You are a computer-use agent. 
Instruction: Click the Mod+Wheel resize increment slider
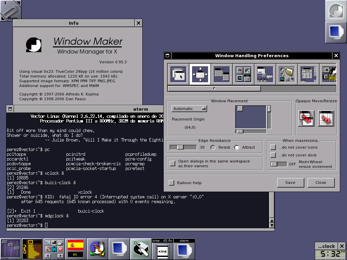pyautogui.click(x=279, y=164)
